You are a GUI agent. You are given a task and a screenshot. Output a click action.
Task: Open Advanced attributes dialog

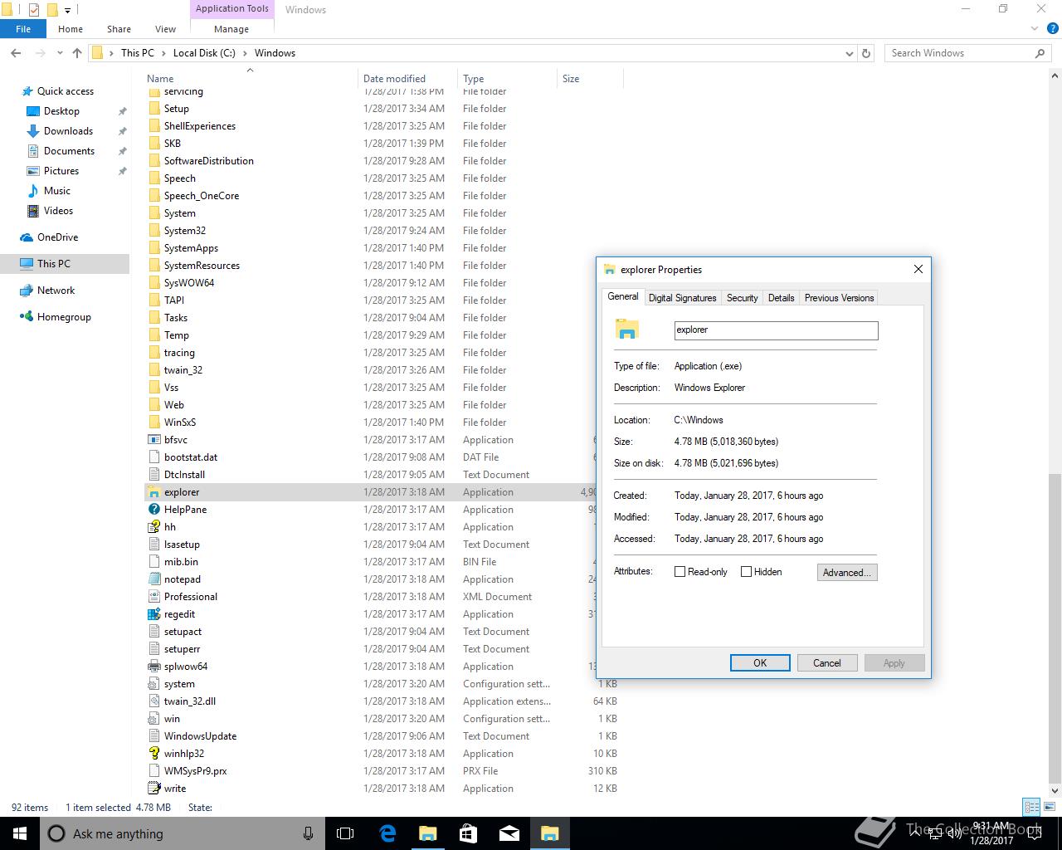[x=847, y=573]
